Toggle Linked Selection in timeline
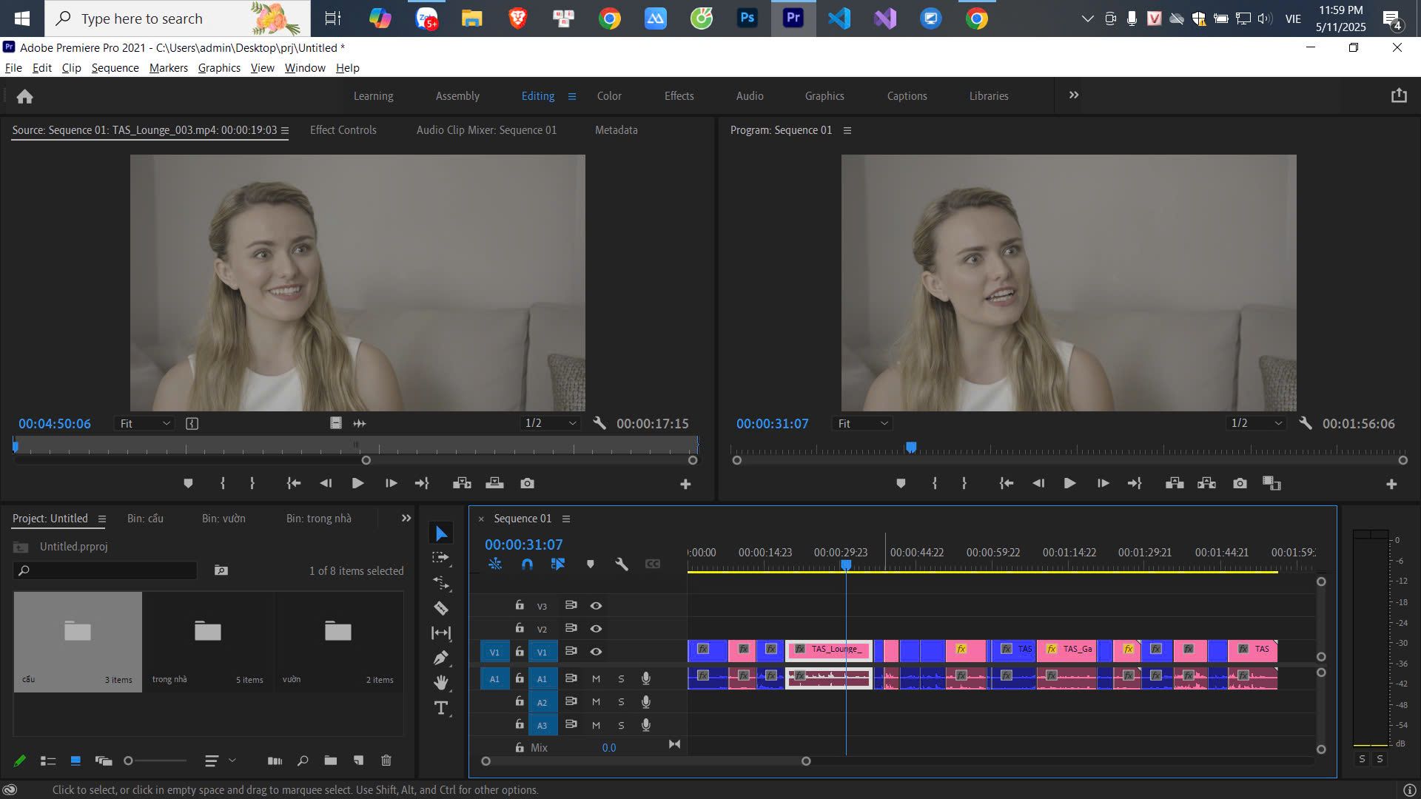 (558, 564)
